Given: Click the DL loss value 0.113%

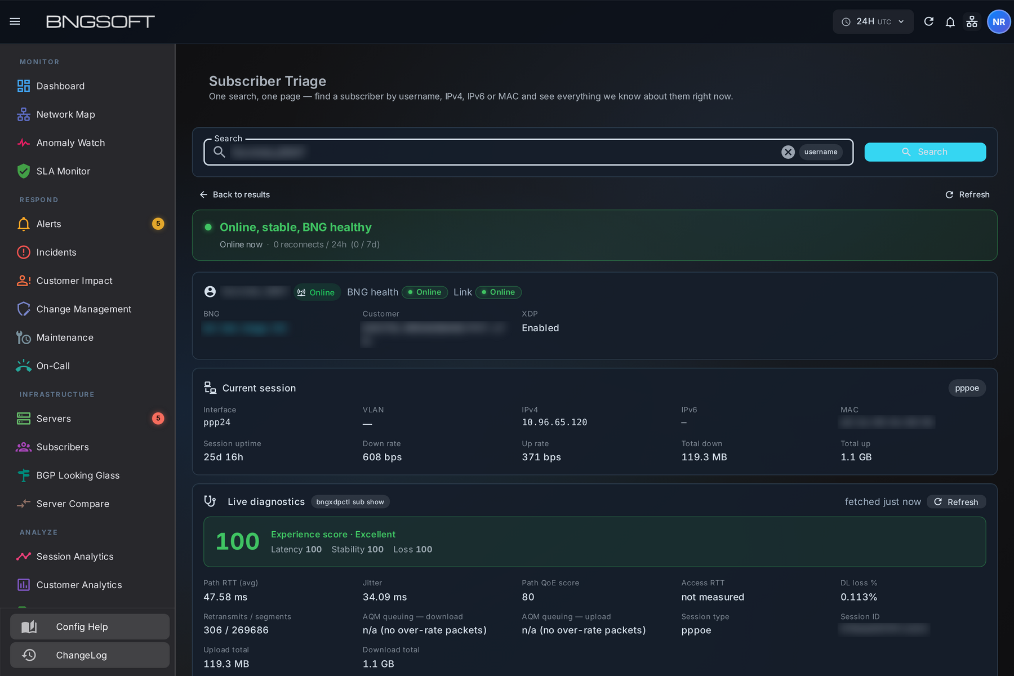Looking at the screenshot, I should click(859, 597).
